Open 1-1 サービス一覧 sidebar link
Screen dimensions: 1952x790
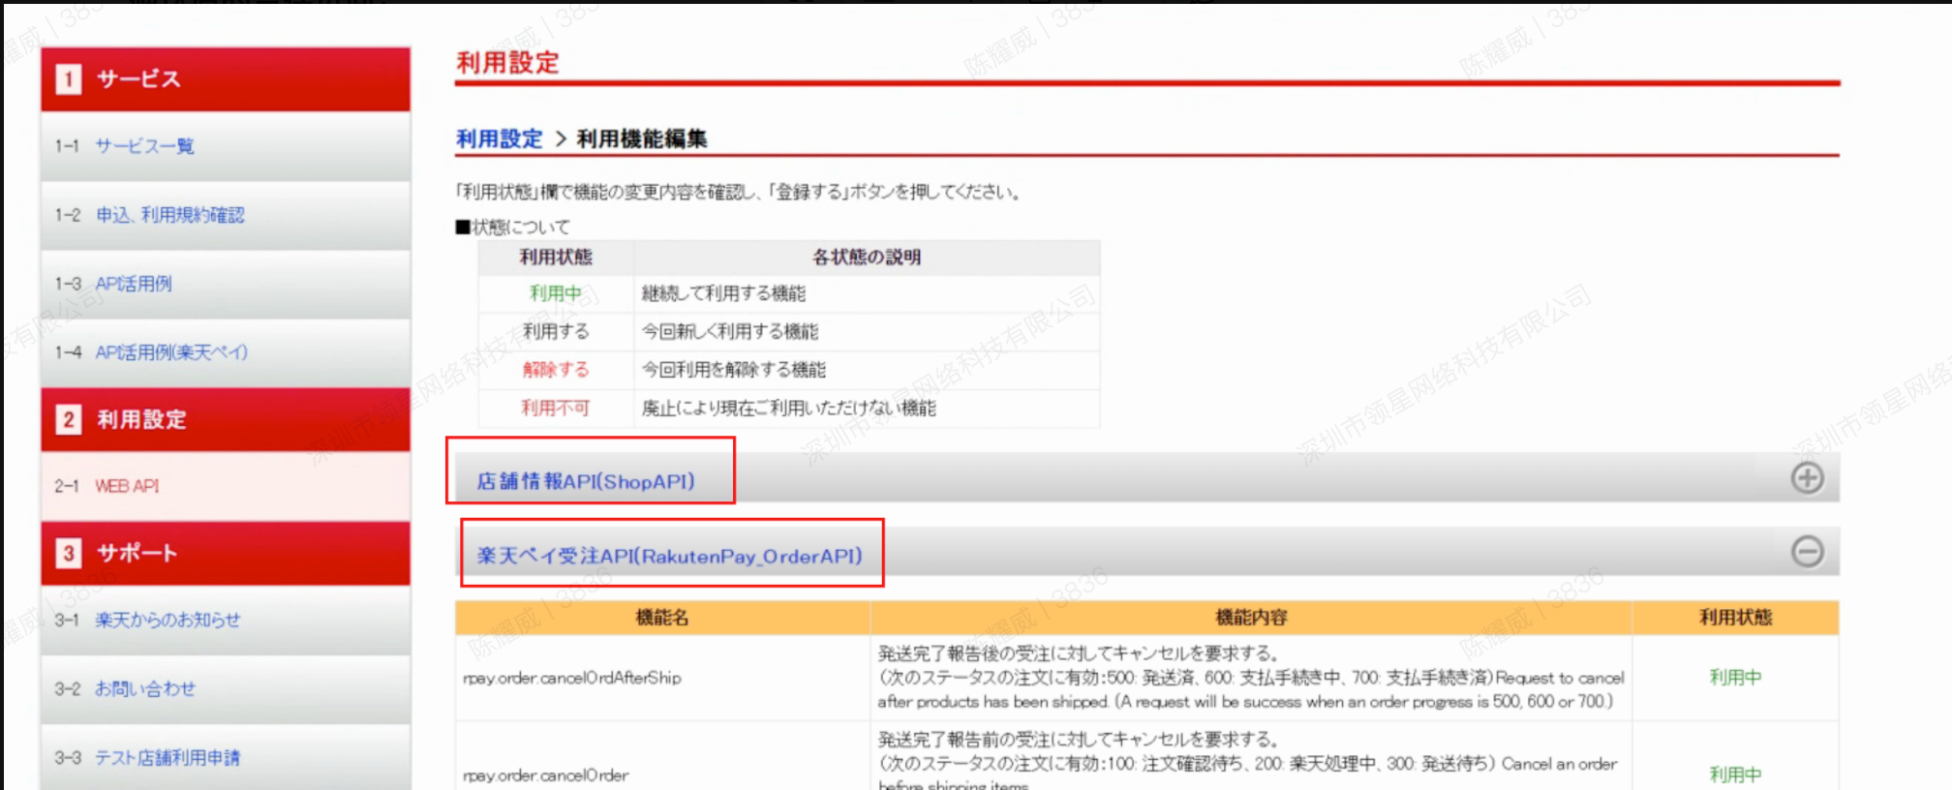(144, 146)
